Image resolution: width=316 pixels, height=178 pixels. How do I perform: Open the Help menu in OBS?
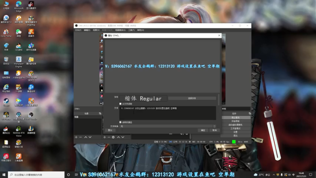pos(141,30)
